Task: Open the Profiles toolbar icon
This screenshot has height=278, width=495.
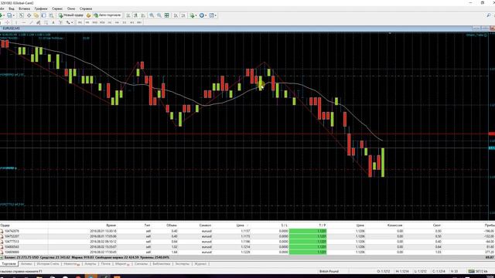Action: 10,15
